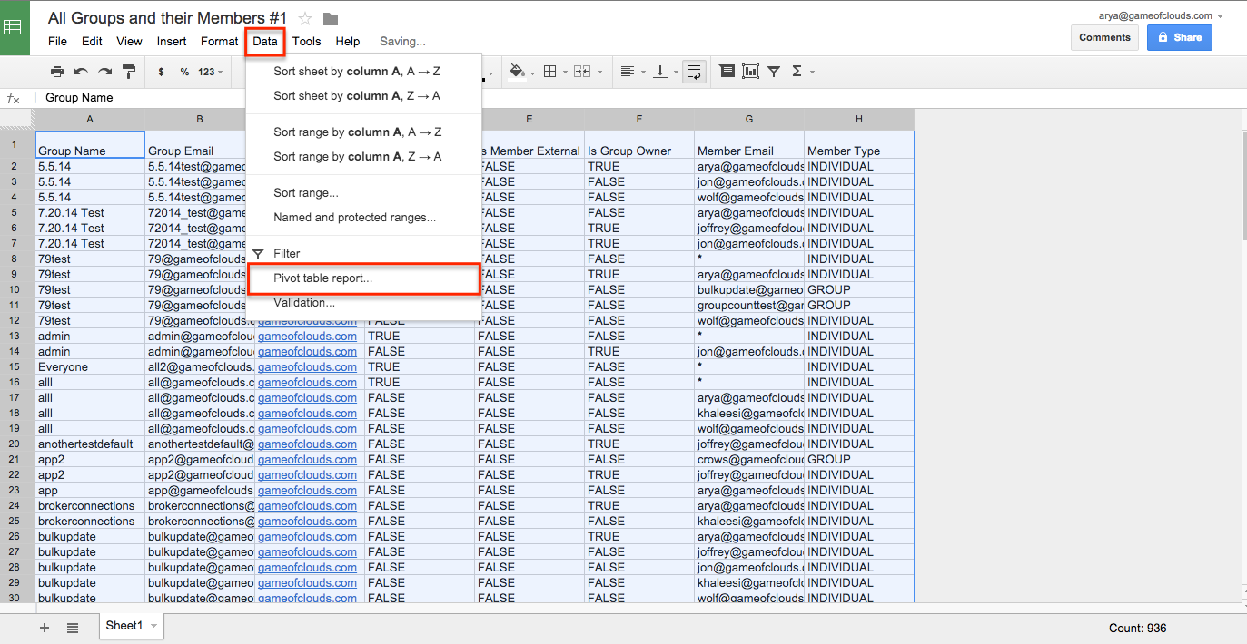Select column H header
This screenshot has height=644, width=1247.
859,120
